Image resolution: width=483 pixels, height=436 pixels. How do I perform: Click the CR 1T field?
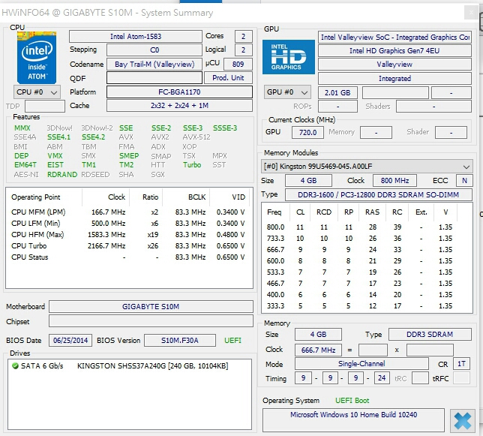[x=461, y=364]
